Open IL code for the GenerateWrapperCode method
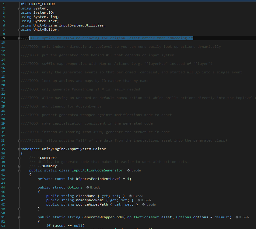 tap(242, 217)
